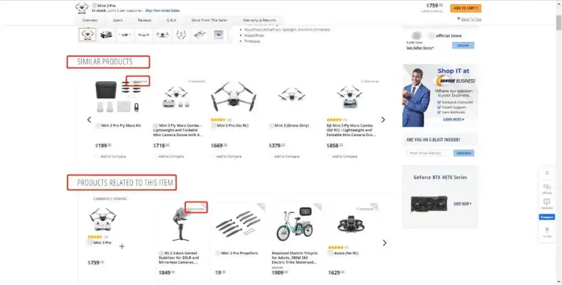Click the orange Add to Cart button
This screenshot has height=285, width=562.
(x=465, y=8)
